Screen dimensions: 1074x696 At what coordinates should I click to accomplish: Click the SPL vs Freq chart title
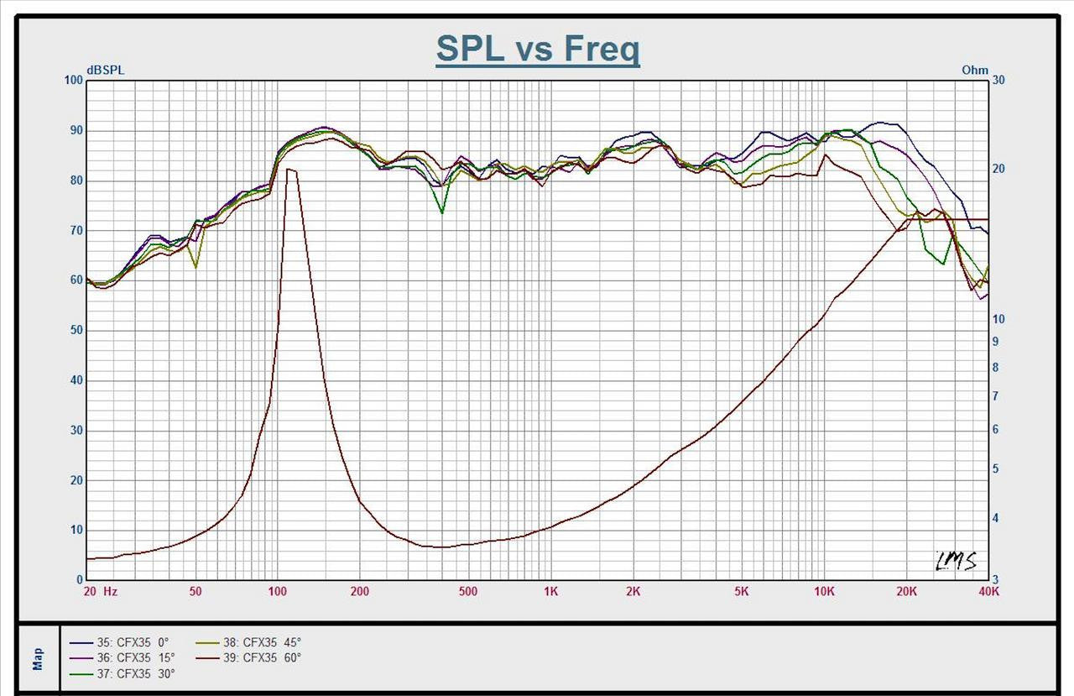(x=538, y=50)
